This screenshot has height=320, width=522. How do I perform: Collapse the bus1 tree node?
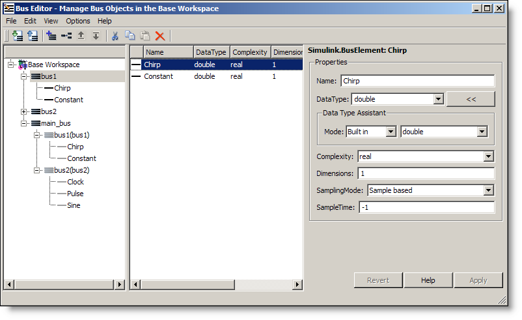point(23,76)
